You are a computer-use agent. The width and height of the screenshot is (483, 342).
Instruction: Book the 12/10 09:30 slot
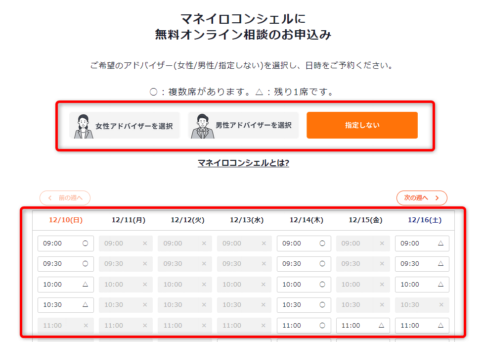click(66, 264)
